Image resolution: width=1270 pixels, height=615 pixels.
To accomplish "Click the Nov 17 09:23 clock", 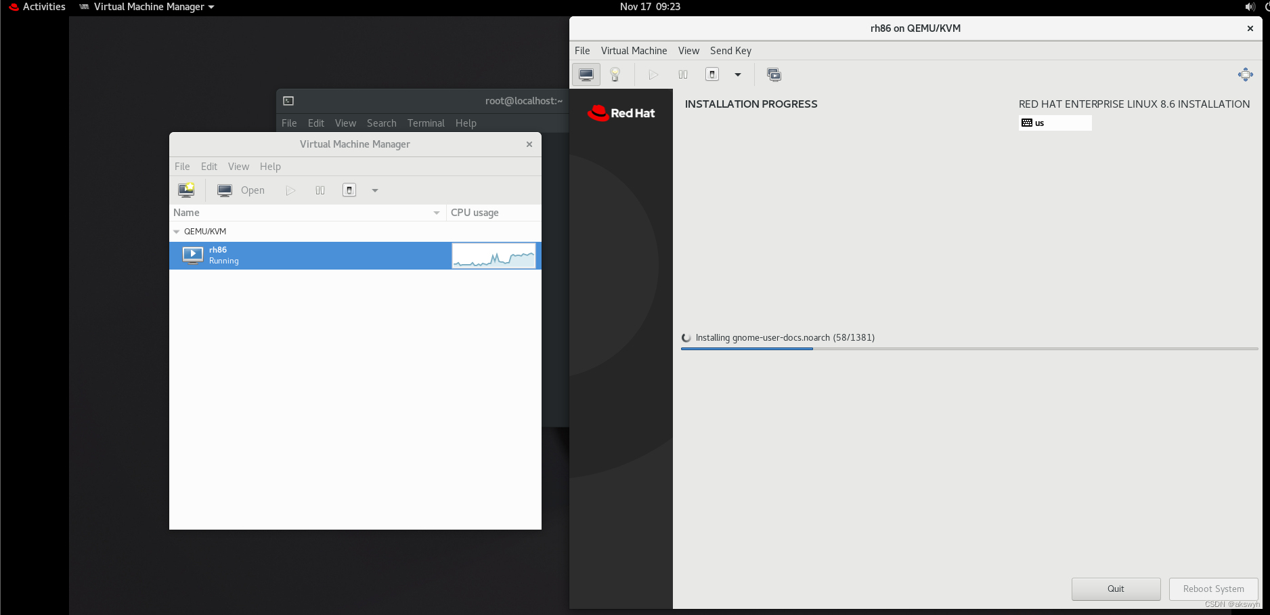I will [x=650, y=7].
